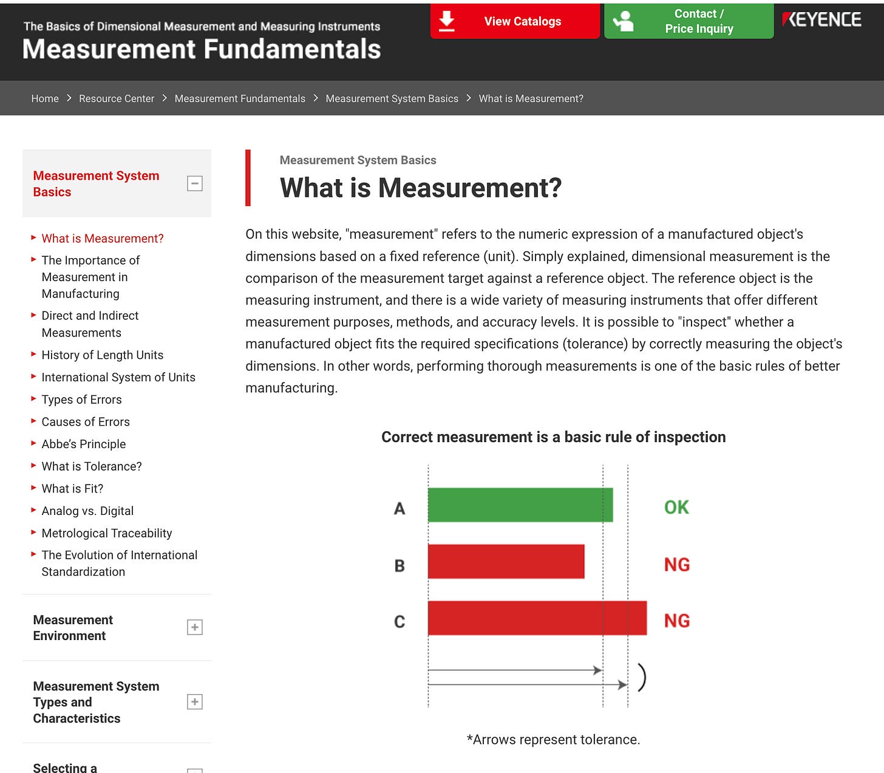The width and height of the screenshot is (884, 773).
Task: Go to the Home breadcrumb
Action: pos(45,98)
